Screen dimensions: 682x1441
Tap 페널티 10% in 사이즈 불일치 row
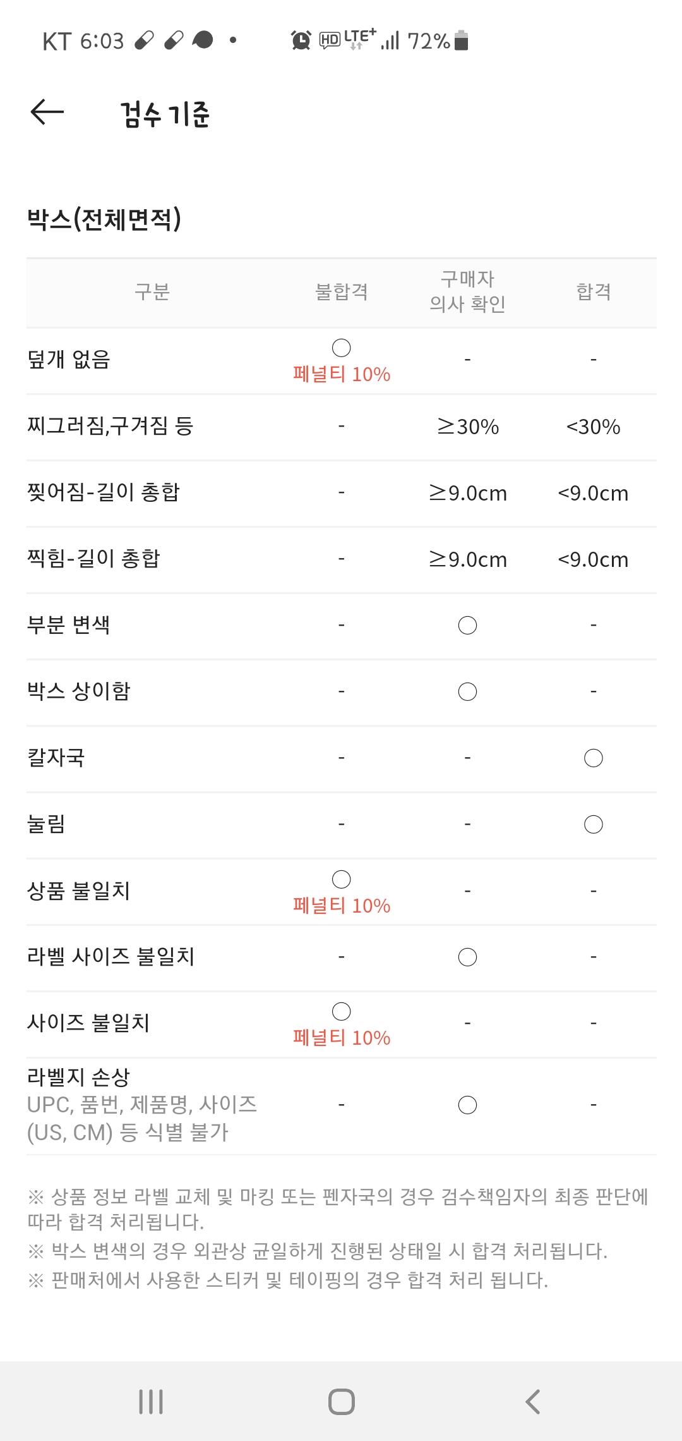point(342,1038)
